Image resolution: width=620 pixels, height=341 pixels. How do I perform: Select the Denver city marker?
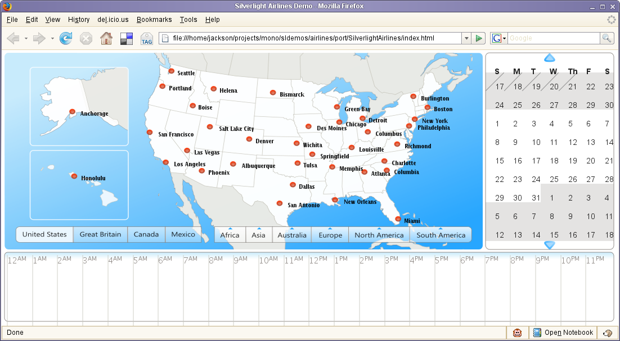249,139
